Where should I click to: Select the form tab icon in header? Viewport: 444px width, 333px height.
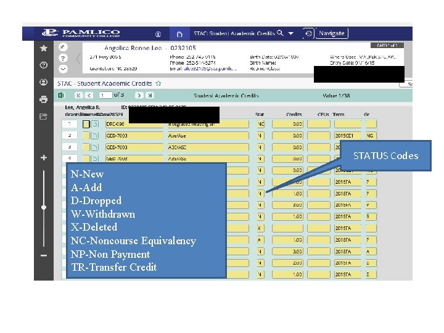[x=179, y=34]
